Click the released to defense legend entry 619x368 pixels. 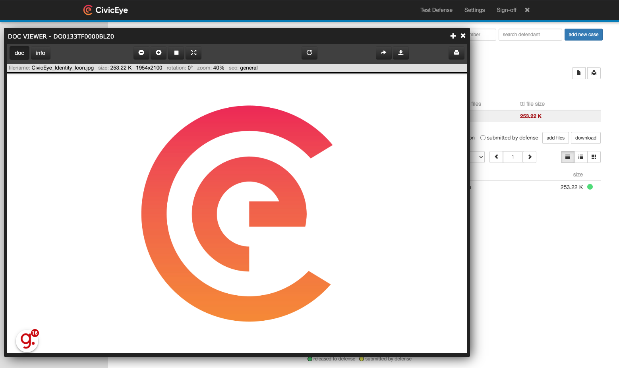(331, 359)
